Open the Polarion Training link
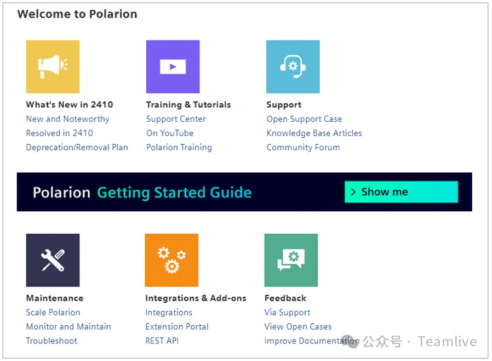Viewport: 492px width, 361px height. [179, 148]
